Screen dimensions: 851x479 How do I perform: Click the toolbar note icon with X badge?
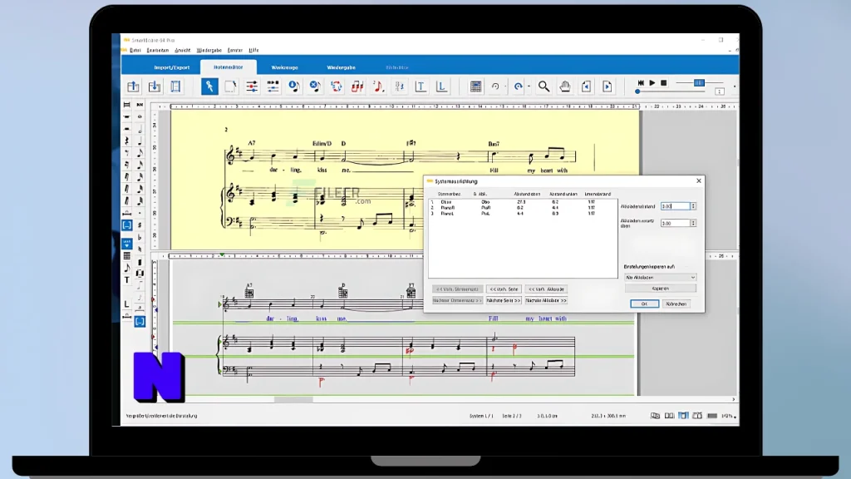(315, 86)
